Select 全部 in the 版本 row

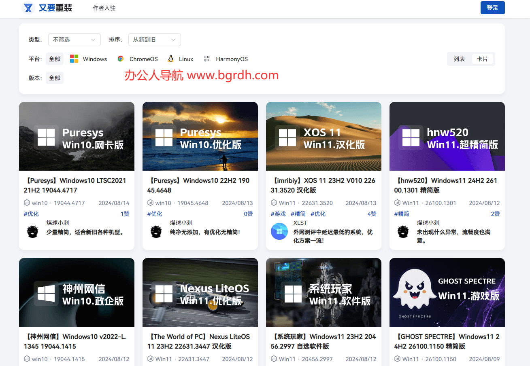(x=55, y=78)
